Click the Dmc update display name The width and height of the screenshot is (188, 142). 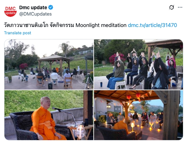coord(33,7)
